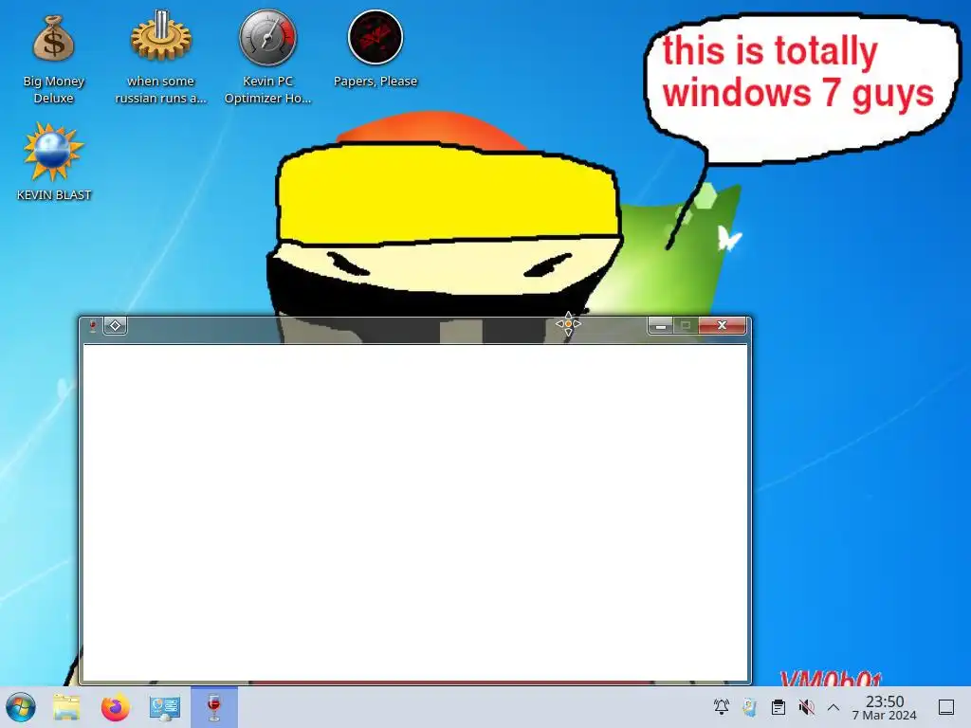Maximize the blank Wine window
The width and height of the screenshot is (971, 728).
tap(686, 326)
